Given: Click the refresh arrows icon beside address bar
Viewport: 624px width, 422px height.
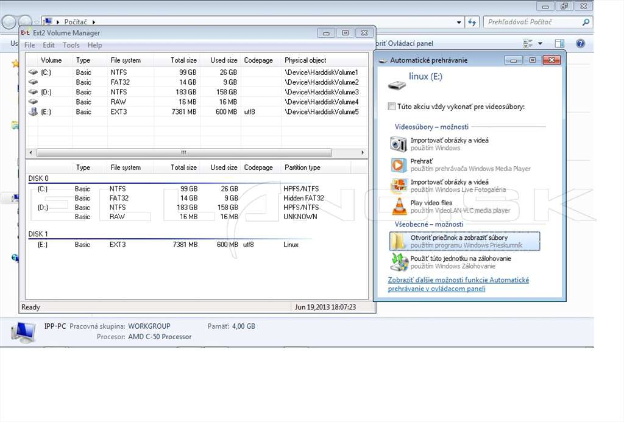Looking at the screenshot, I should point(472,23).
